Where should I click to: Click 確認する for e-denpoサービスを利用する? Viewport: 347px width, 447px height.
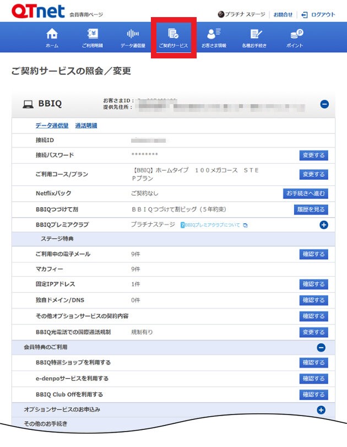click(x=313, y=379)
